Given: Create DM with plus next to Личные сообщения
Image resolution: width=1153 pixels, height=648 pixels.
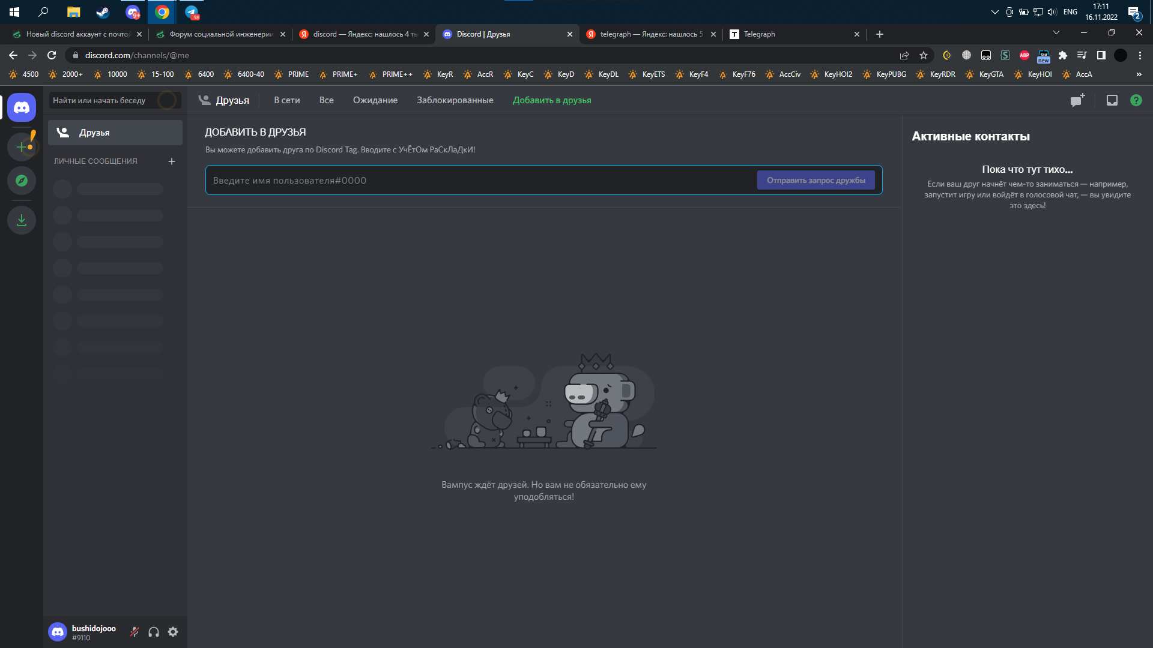Looking at the screenshot, I should [x=172, y=161].
